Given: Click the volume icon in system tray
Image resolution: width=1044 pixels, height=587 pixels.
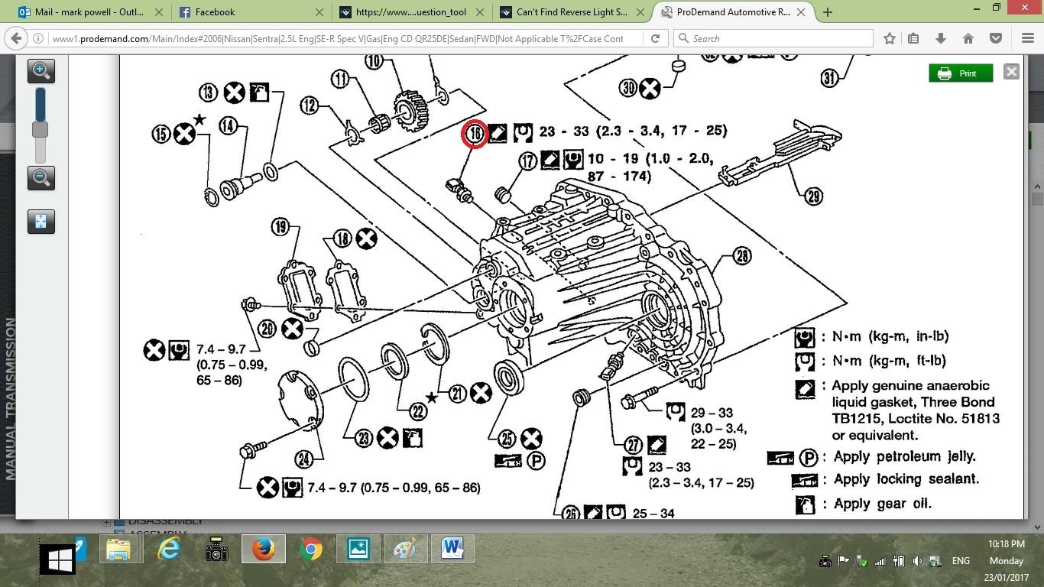Looking at the screenshot, I should tap(917, 562).
